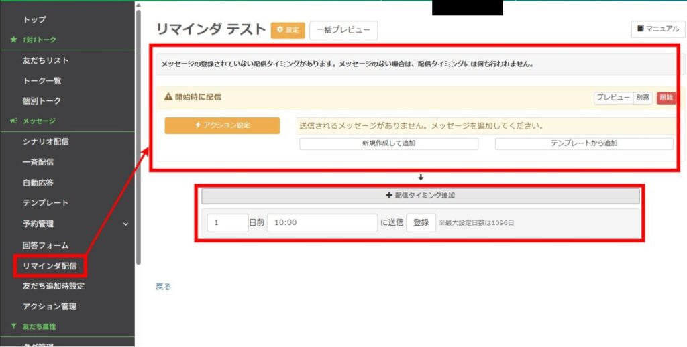Expand the 予約管理 submenu chevron
The height and width of the screenshot is (347, 687).
125,224
